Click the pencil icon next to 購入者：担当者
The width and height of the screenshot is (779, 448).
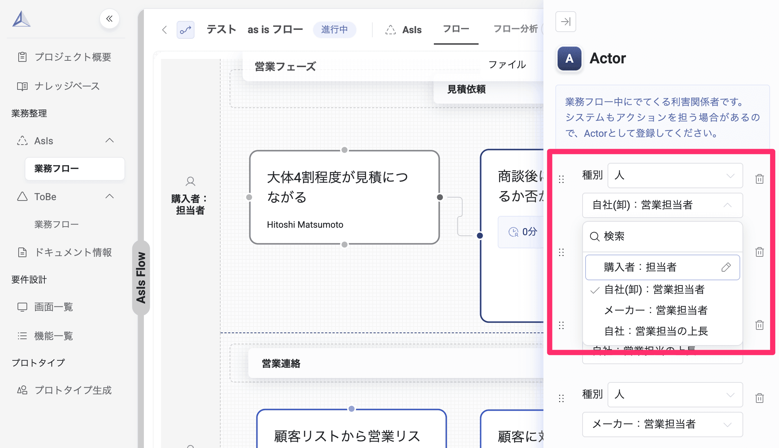[726, 267]
